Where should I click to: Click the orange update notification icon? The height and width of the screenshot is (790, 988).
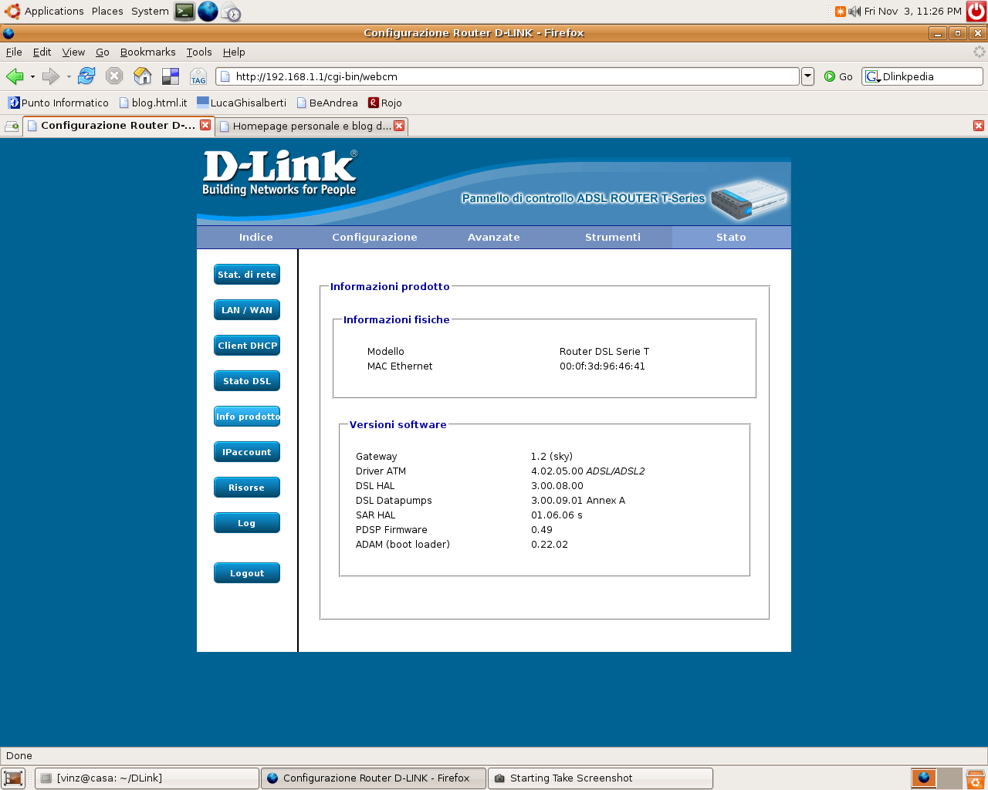click(841, 11)
